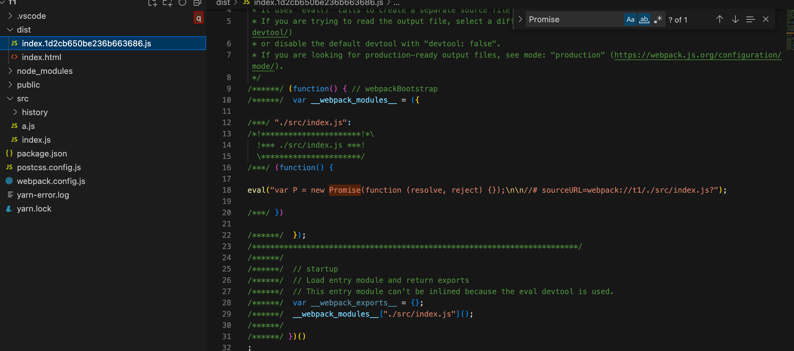Click the New Folder icon in explorer header

[x=168, y=3]
